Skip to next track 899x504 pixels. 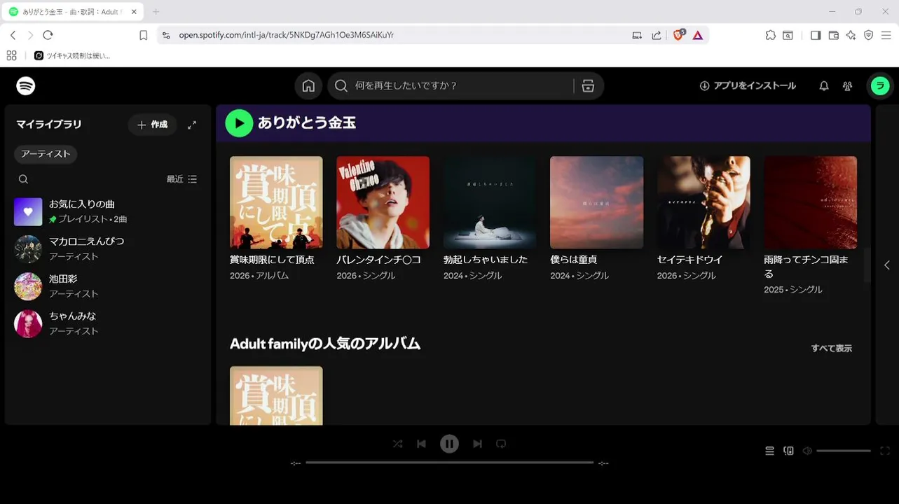(x=477, y=444)
